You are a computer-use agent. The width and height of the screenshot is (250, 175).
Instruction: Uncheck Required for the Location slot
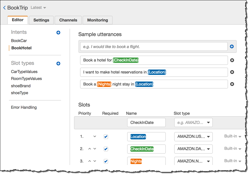click(x=106, y=137)
